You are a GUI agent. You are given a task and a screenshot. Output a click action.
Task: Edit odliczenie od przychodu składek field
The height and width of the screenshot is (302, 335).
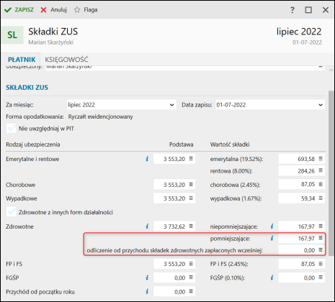click(x=302, y=250)
